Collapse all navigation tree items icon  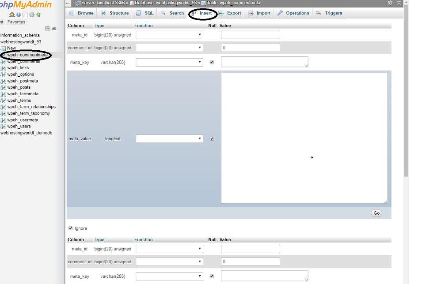(x=48, y=29)
